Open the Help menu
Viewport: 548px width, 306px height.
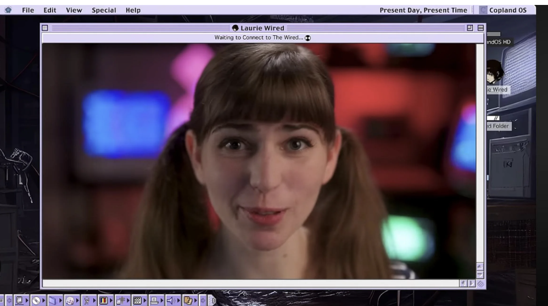pos(133,10)
